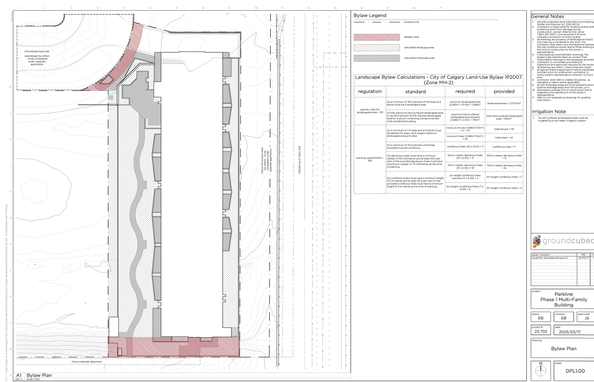Image resolution: width=594 pixels, height=382 pixels.
Task: Click 'Bylaw Plan' in the drawing title block
Action: point(563,349)
